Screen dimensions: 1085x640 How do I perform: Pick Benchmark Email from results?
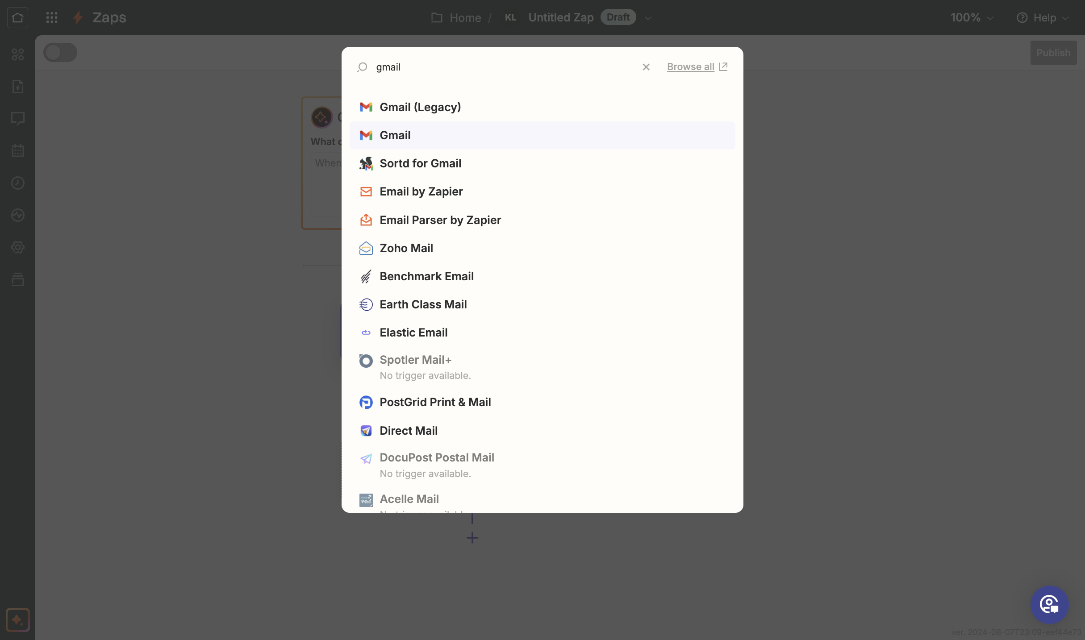[x=542, y=276]
